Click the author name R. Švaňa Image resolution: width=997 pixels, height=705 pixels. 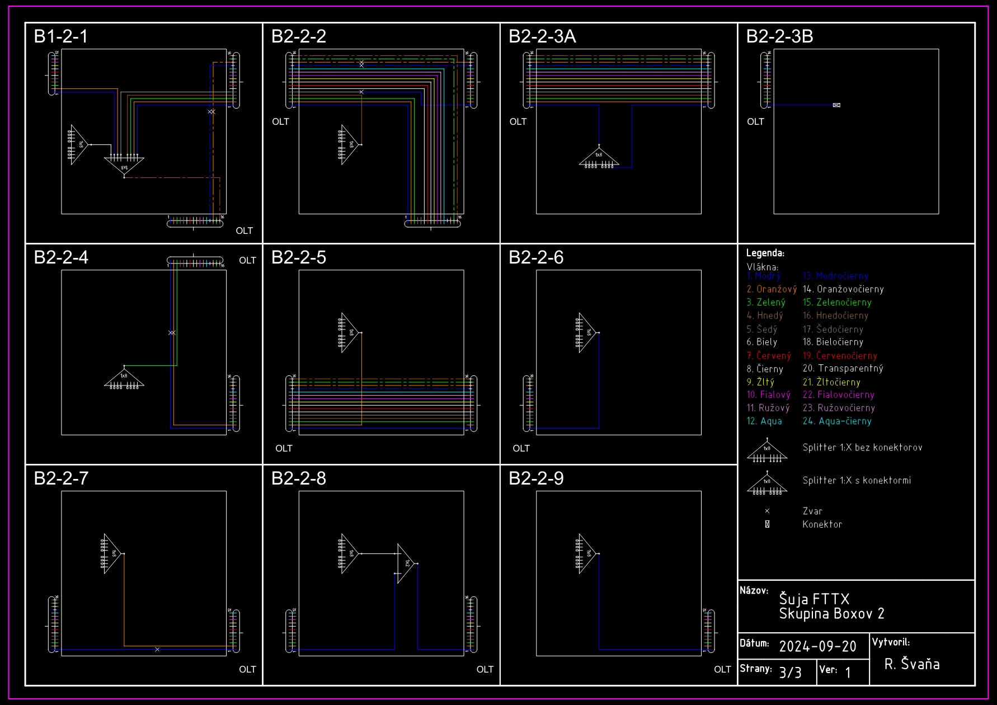point(911,664)
